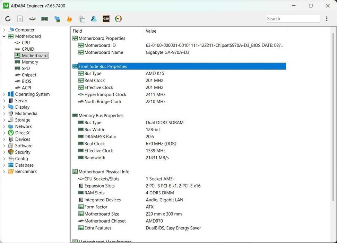Select the Front Side Bus Properties row
Viewport: 337px width, 243px height.
pyautogui.click(x=179, y=66)
